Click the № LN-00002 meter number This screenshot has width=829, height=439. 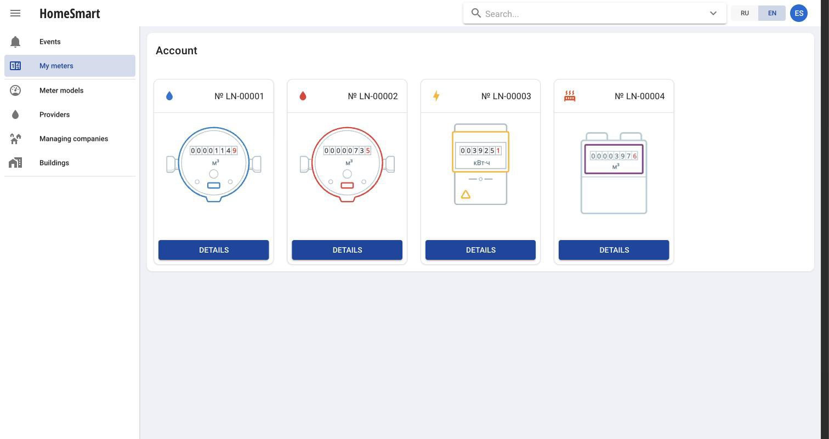pyautogui.click(x=373, y=96)
